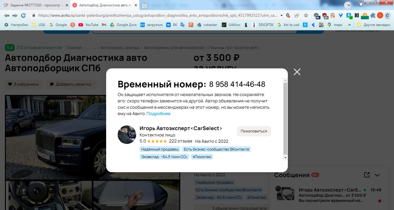Collapse Сообщения panel chevron
Screen dimensions: 394x210
pyautogui.click(x=377, y=175)
